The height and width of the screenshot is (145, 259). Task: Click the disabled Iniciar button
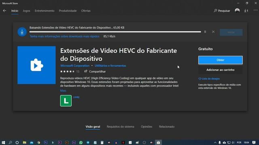pyautogui.click(x=231, y=32)
